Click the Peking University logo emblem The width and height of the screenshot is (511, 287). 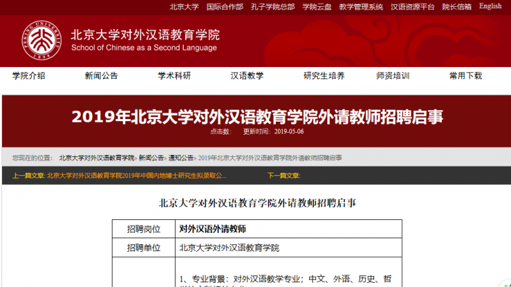point(41,41)
